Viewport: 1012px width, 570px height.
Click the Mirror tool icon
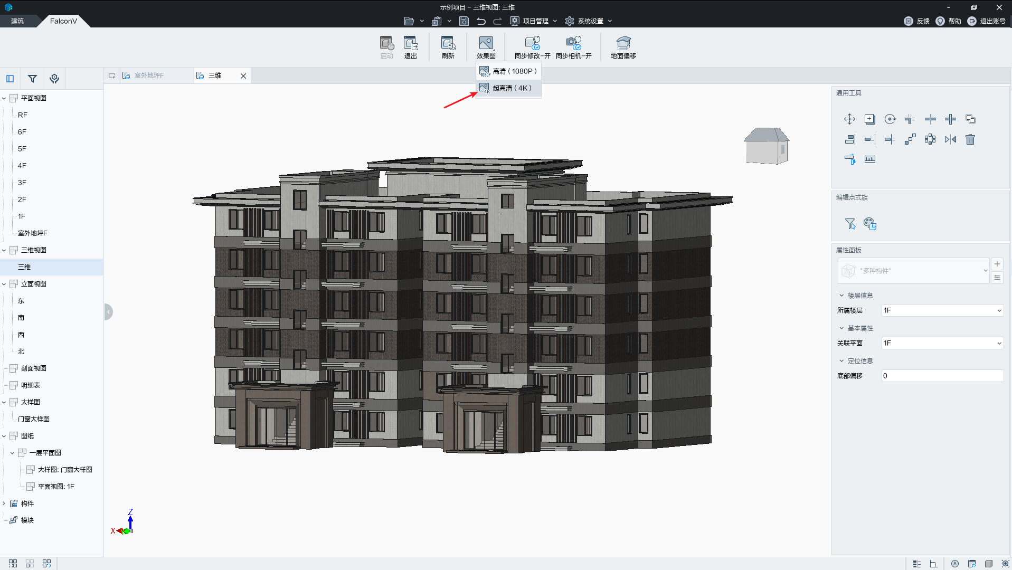tap(950, 139)
